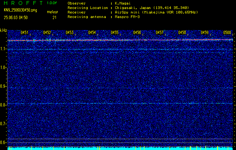Click the Observer field label
This screenshot has width=236, height=150.
click(x=77, y=3)
